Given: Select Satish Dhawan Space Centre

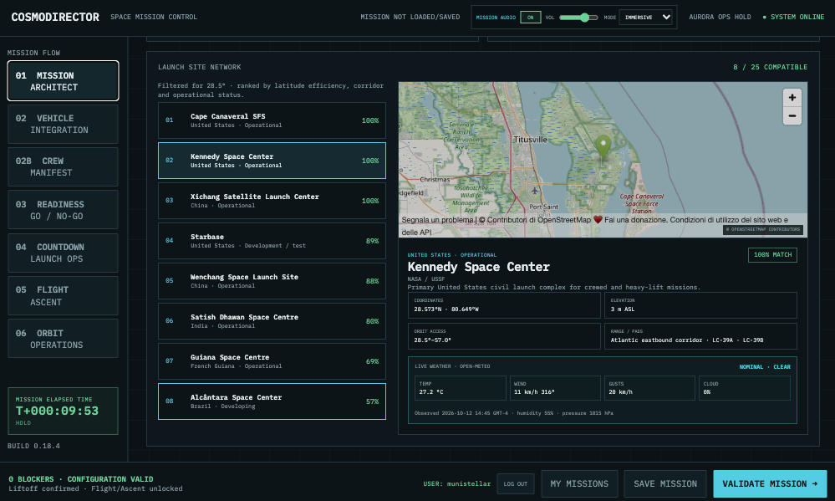Looking at the screenshot, I should click(x=272, y=321).
